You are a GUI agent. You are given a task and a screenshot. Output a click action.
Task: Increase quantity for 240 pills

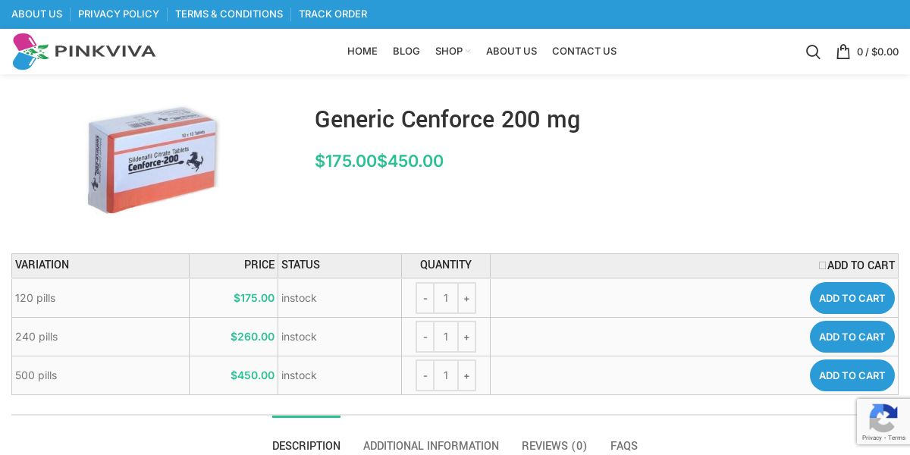(466, 337)
